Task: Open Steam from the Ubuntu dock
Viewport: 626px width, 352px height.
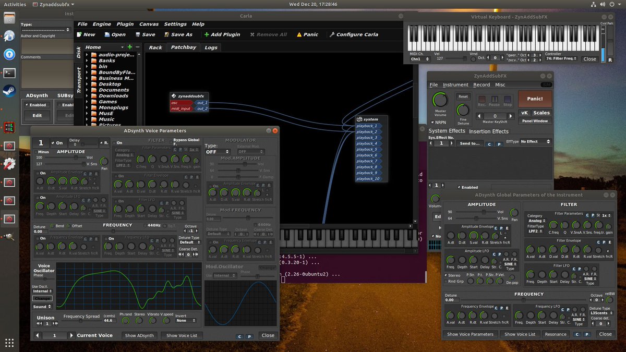Action: pos(9,90)
